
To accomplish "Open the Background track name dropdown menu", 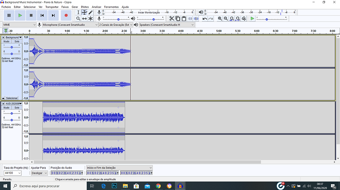I will point(14,37).
